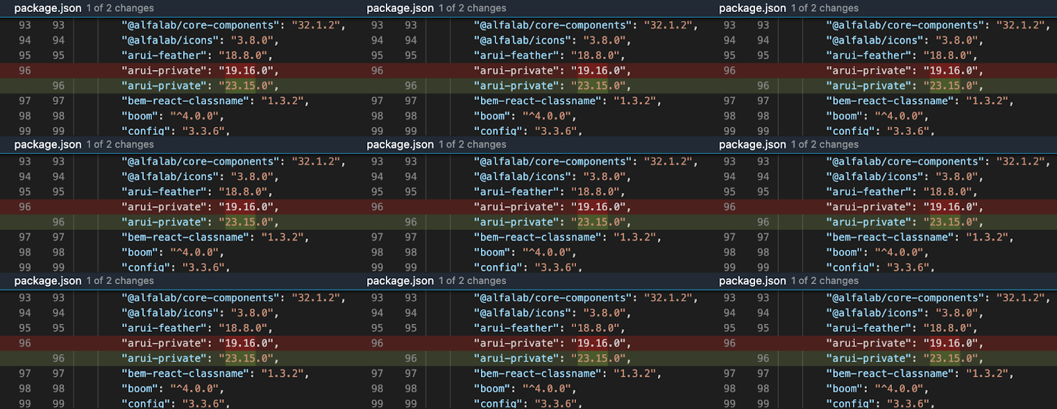This screenshot has height=409, width=1057.
Task: Select removed arui-private 19.16.0 line, top-left panel
Action: (x=200, y=71)
